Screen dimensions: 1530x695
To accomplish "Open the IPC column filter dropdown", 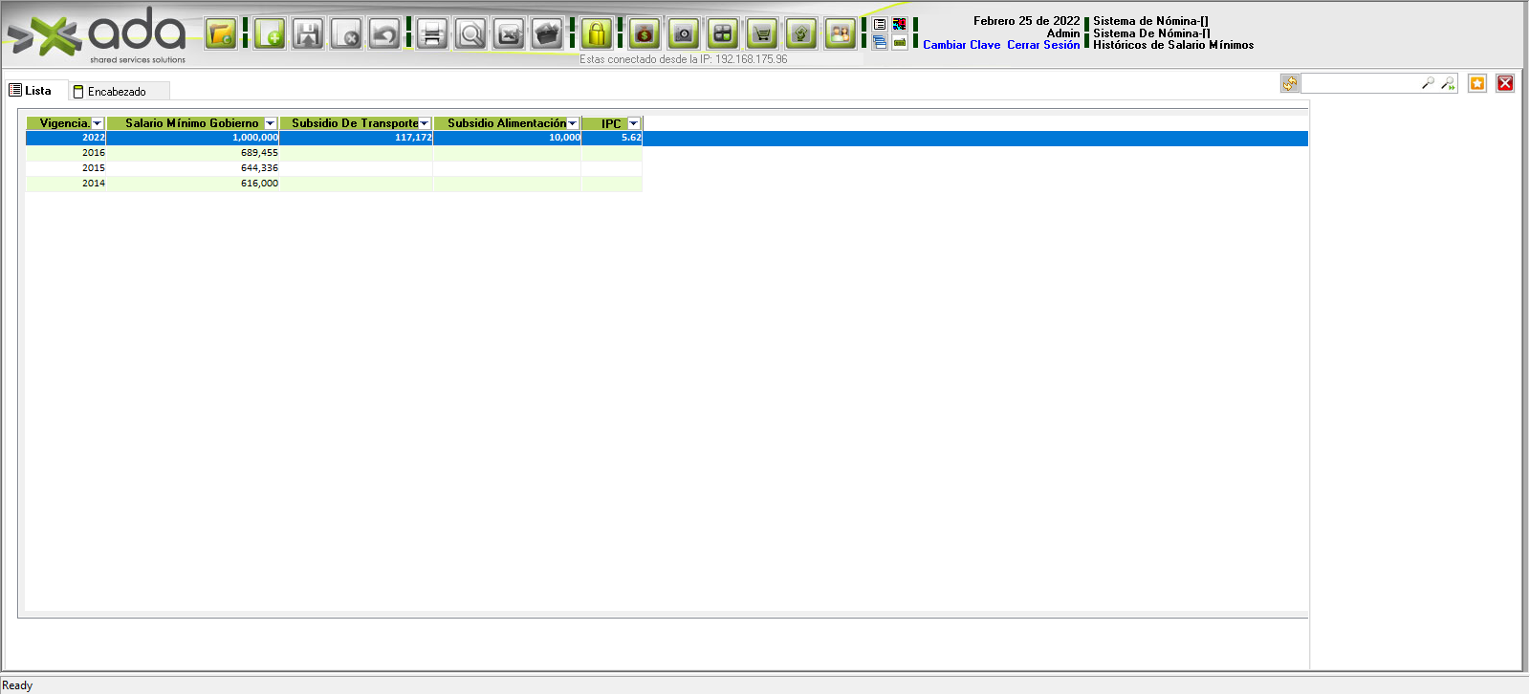I will pos(633,123).
